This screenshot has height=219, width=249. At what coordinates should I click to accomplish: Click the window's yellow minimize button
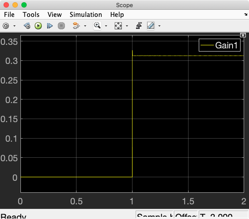point(15,5)
